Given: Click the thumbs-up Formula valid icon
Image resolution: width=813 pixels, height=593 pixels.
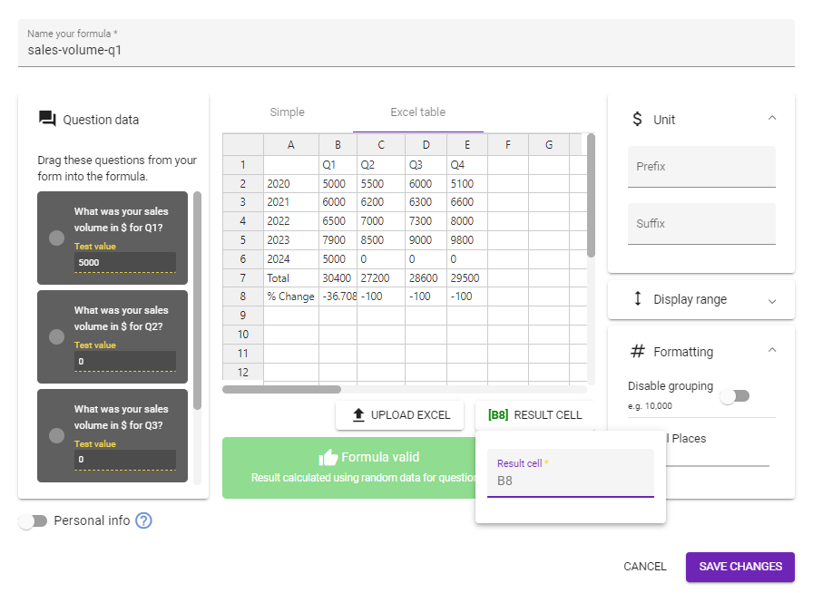Looking at the screenshot, I should tap(328, 458).
